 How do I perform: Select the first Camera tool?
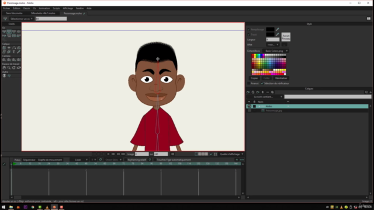click(x=4, y=60)
